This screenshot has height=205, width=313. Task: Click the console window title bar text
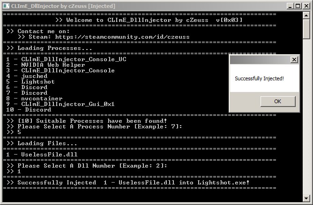tap(63, 6)
